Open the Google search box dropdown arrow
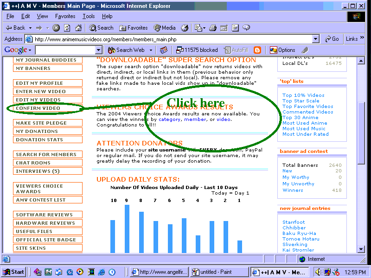This screenshot has width=371, height=278. point(98,50)
